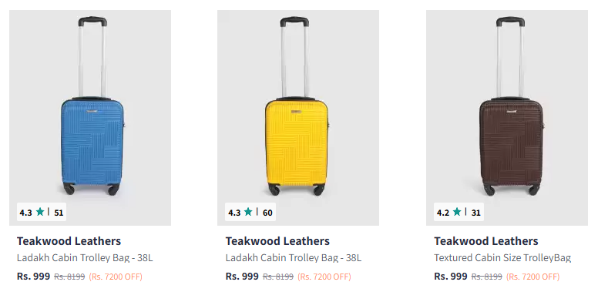Open the brown trolley bag product image
This screenshot has height=302, width=608.
point(507,118)
